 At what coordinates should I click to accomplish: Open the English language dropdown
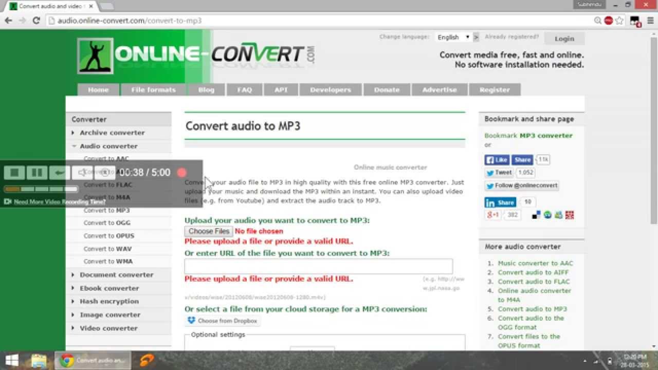pos(453,37)
